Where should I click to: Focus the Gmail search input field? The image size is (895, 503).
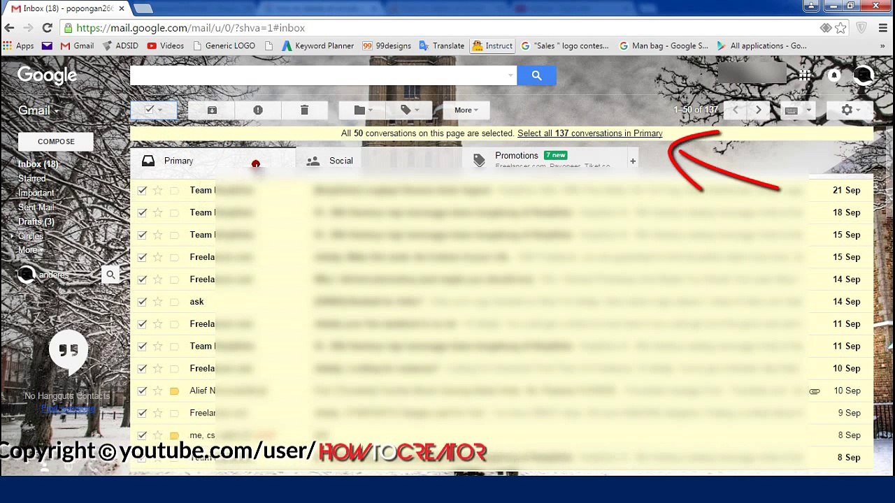point(318,75)
